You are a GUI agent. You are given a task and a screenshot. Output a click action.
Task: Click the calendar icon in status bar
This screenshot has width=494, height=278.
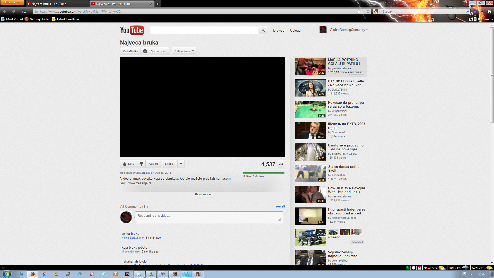point(419,268)
